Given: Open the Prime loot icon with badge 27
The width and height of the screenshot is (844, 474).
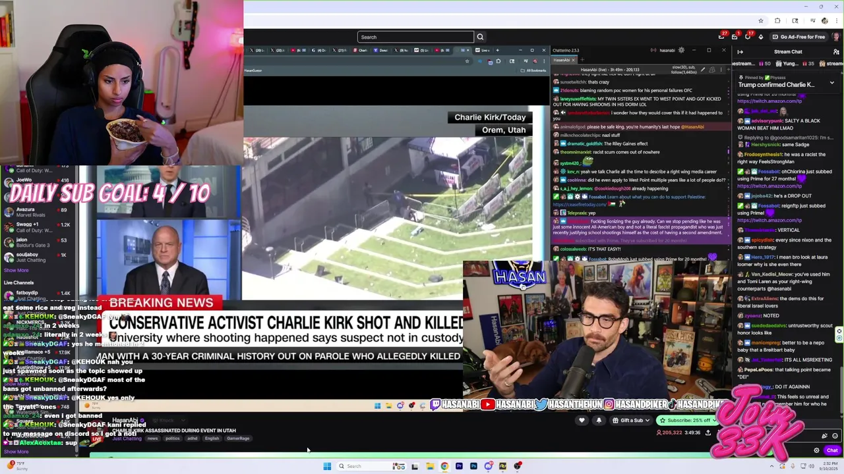Looking at the screenshot, I should point(721,37).
